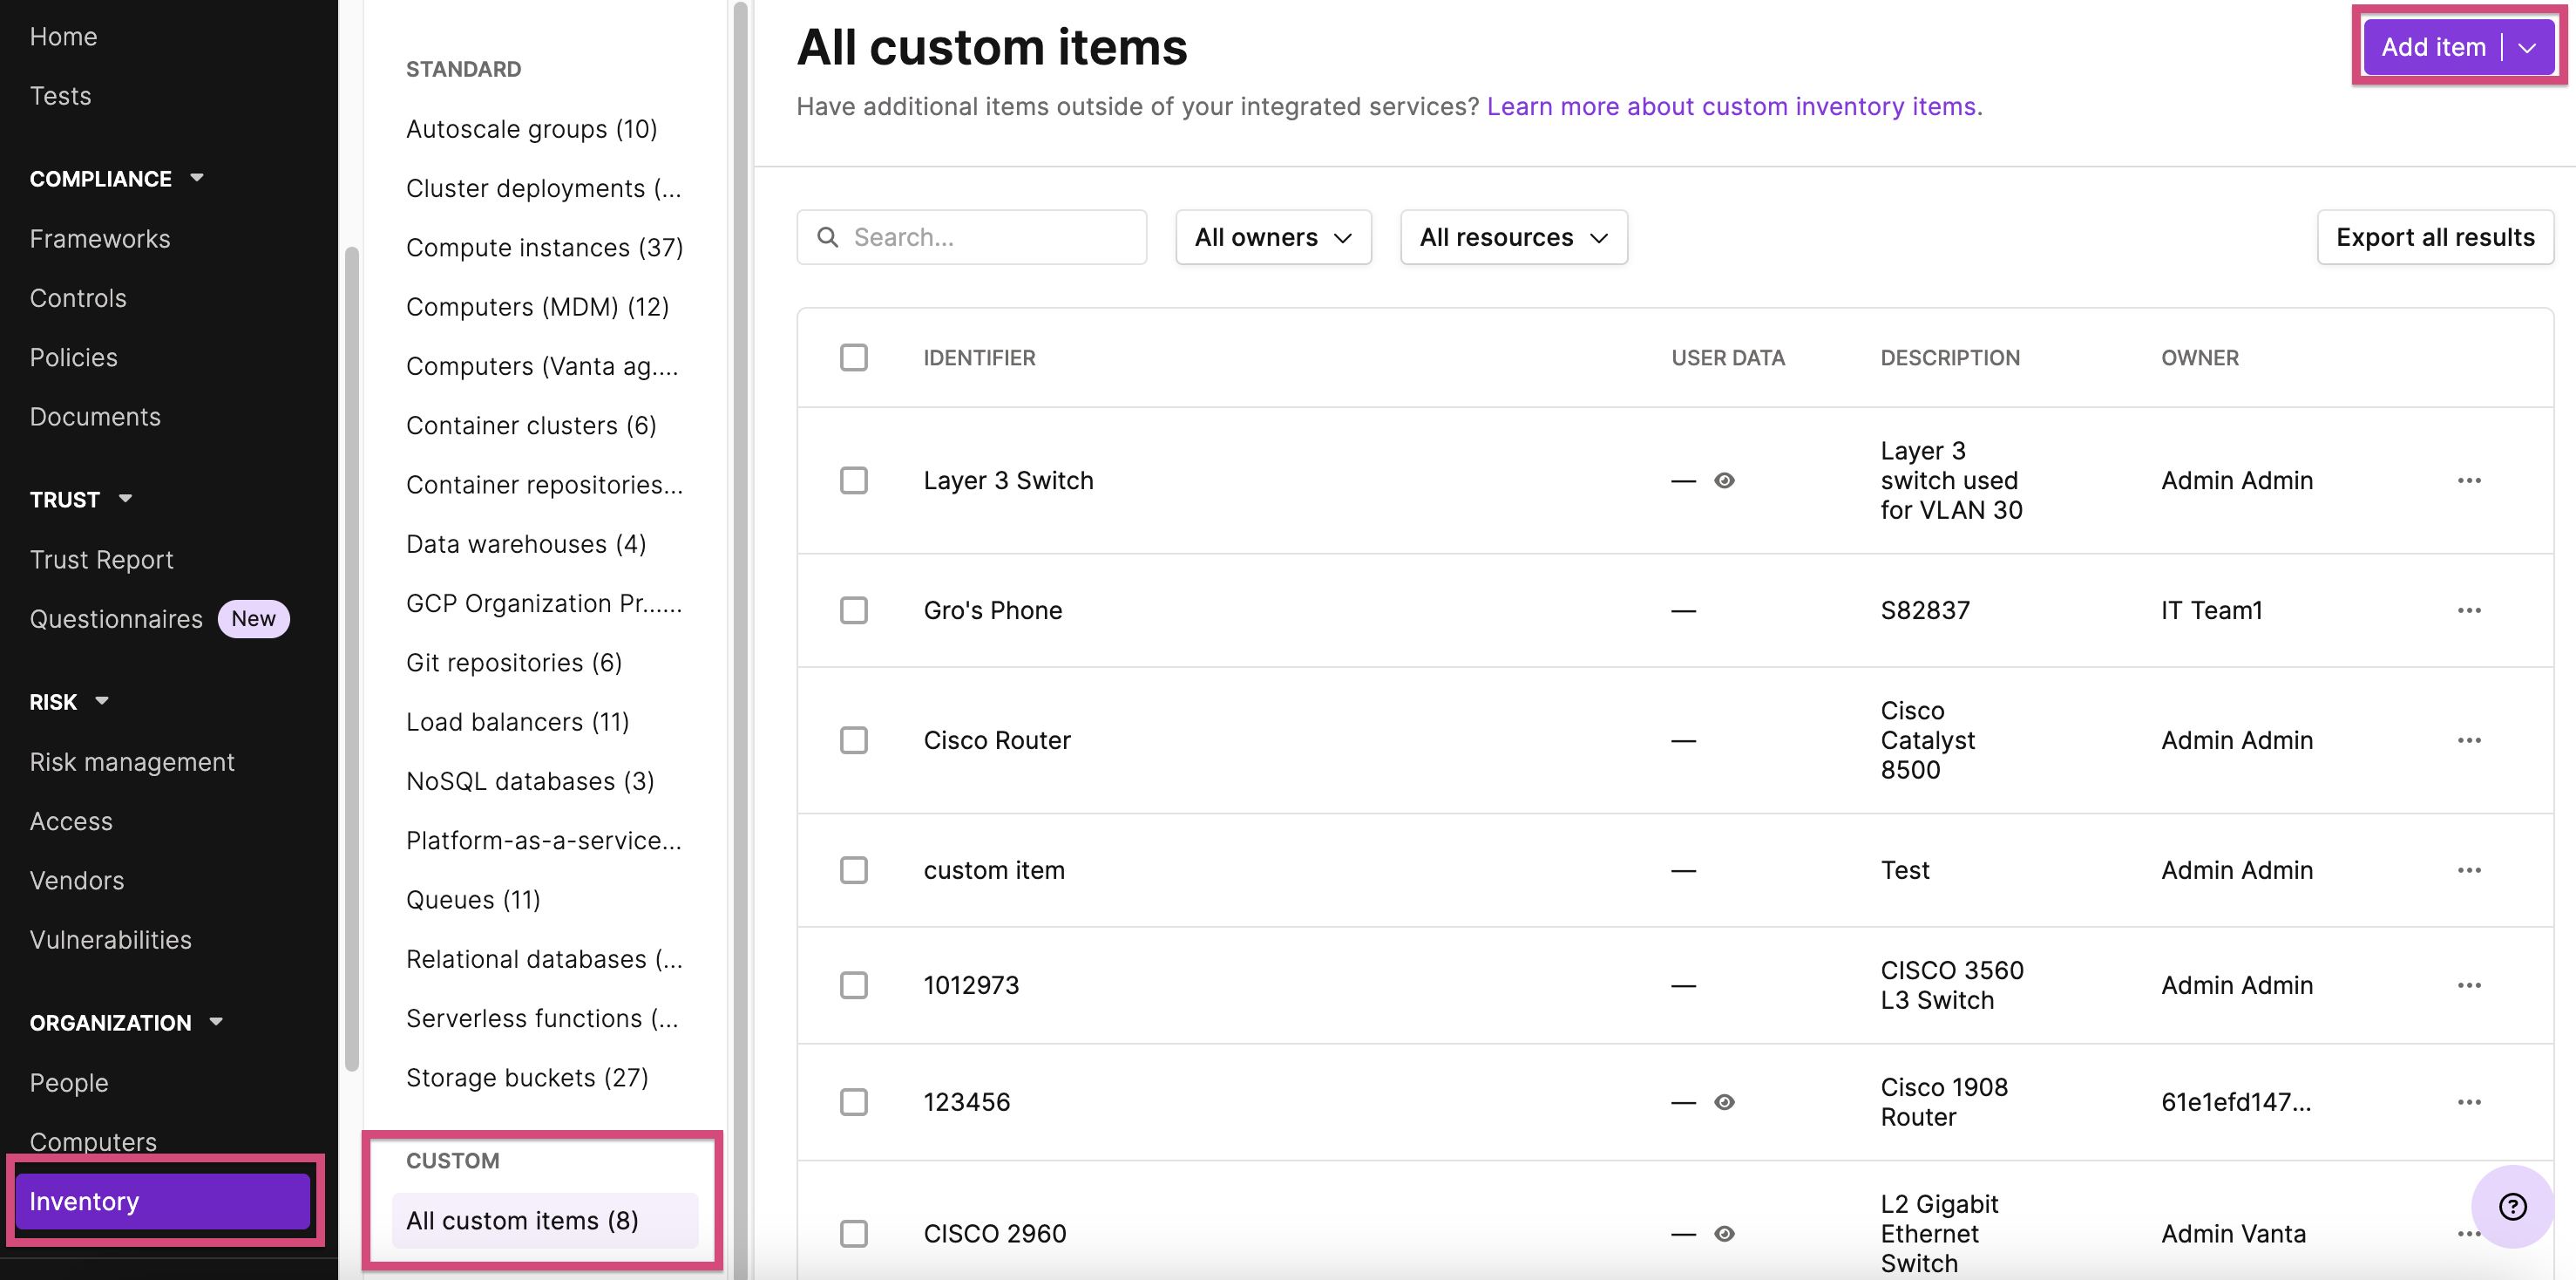Go to Home in sidebar
The height and width of the screenshot is (1280, 2576).
click(x=63, y=36)
